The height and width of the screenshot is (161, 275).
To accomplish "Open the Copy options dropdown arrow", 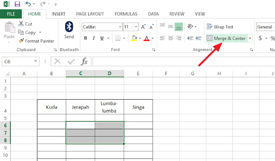I will [x=40, y=32].
